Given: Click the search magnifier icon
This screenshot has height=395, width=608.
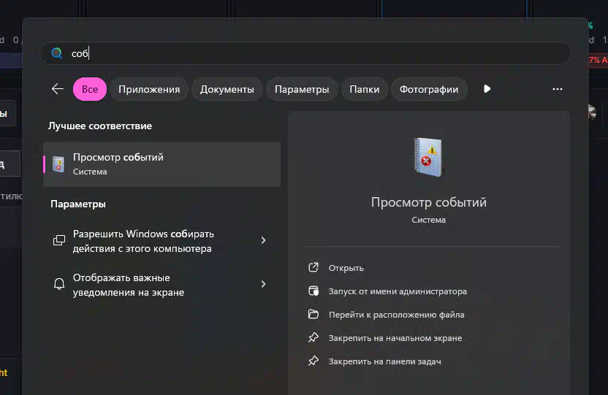Looking at the screenshot, I should [x=57, y=53].
